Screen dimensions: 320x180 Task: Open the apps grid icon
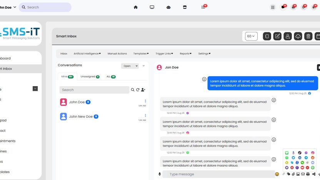coord(273,7)
